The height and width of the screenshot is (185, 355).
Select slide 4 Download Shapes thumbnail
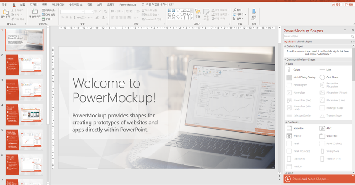pos(24,115)
